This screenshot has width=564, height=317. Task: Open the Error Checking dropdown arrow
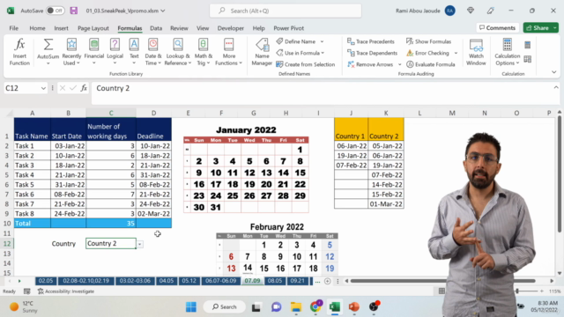click(x=456, y=53)
